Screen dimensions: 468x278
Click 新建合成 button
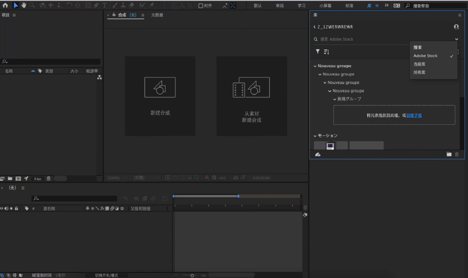[x=160, y=96]
